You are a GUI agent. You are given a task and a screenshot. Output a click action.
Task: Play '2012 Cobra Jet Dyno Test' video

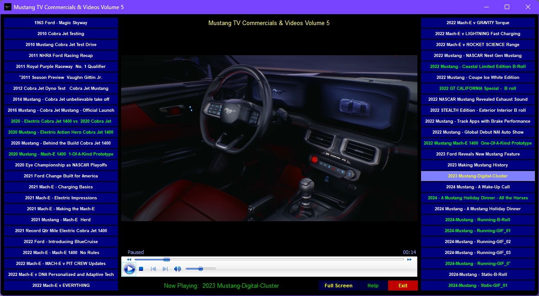click(61, 88)
